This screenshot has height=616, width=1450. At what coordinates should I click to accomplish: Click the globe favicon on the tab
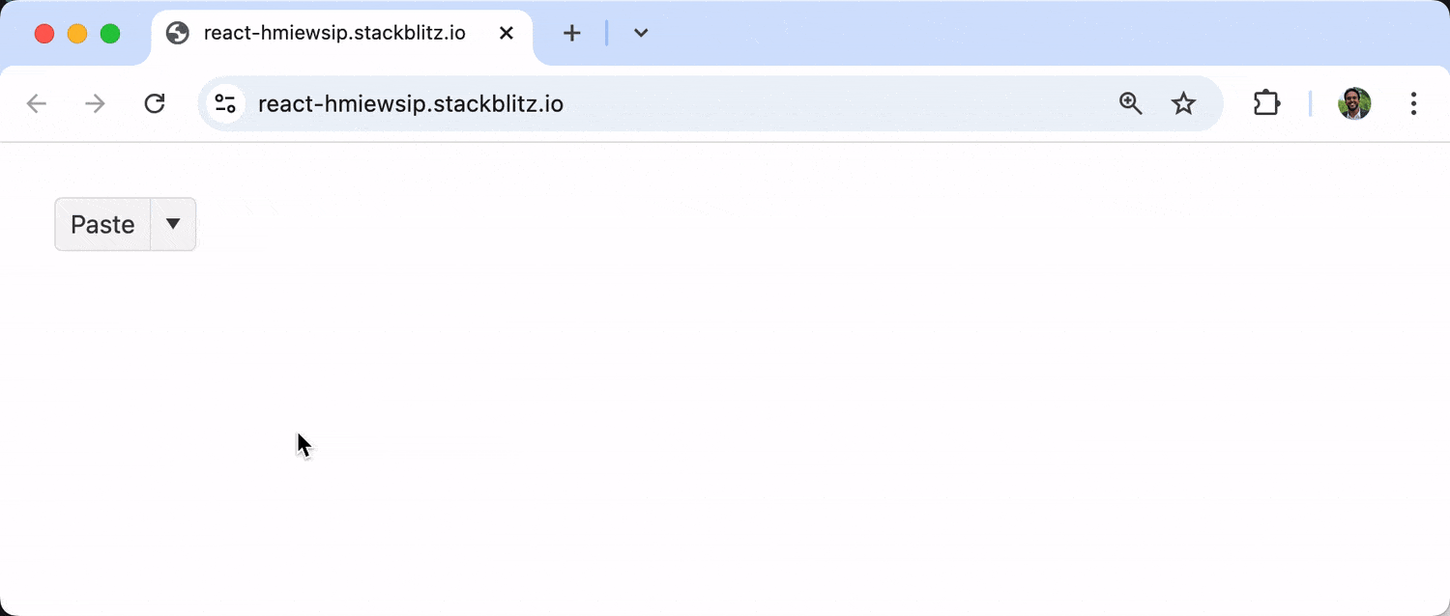point(178,34)
